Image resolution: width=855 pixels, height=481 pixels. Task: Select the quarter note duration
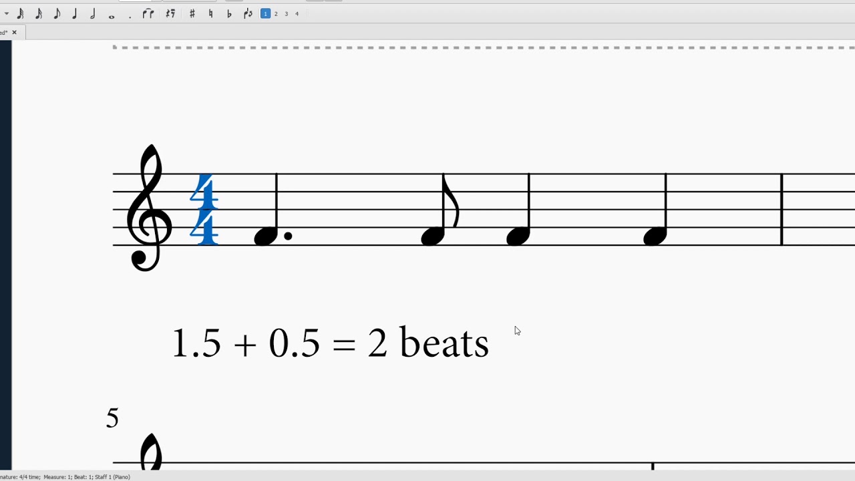coord(75,13)
